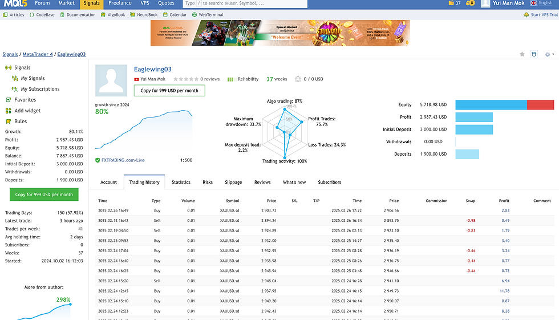Image resolution: width=559 pixels, height=320 pixels.
Task: Click the search input field
Action: 245,3
